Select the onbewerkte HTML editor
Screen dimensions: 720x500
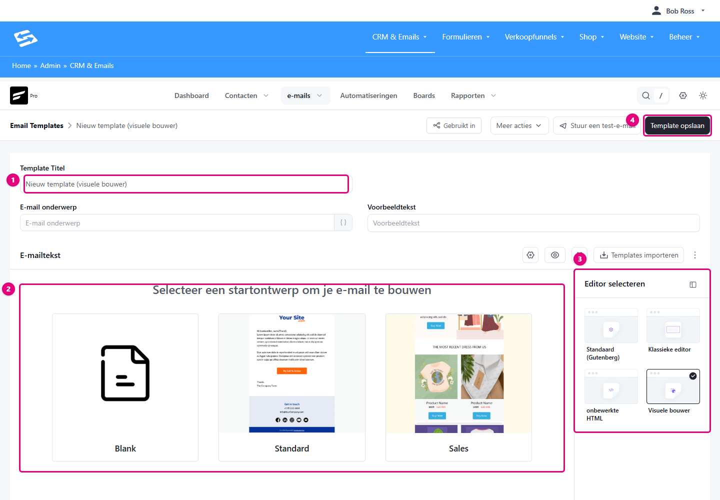(611, 395)
